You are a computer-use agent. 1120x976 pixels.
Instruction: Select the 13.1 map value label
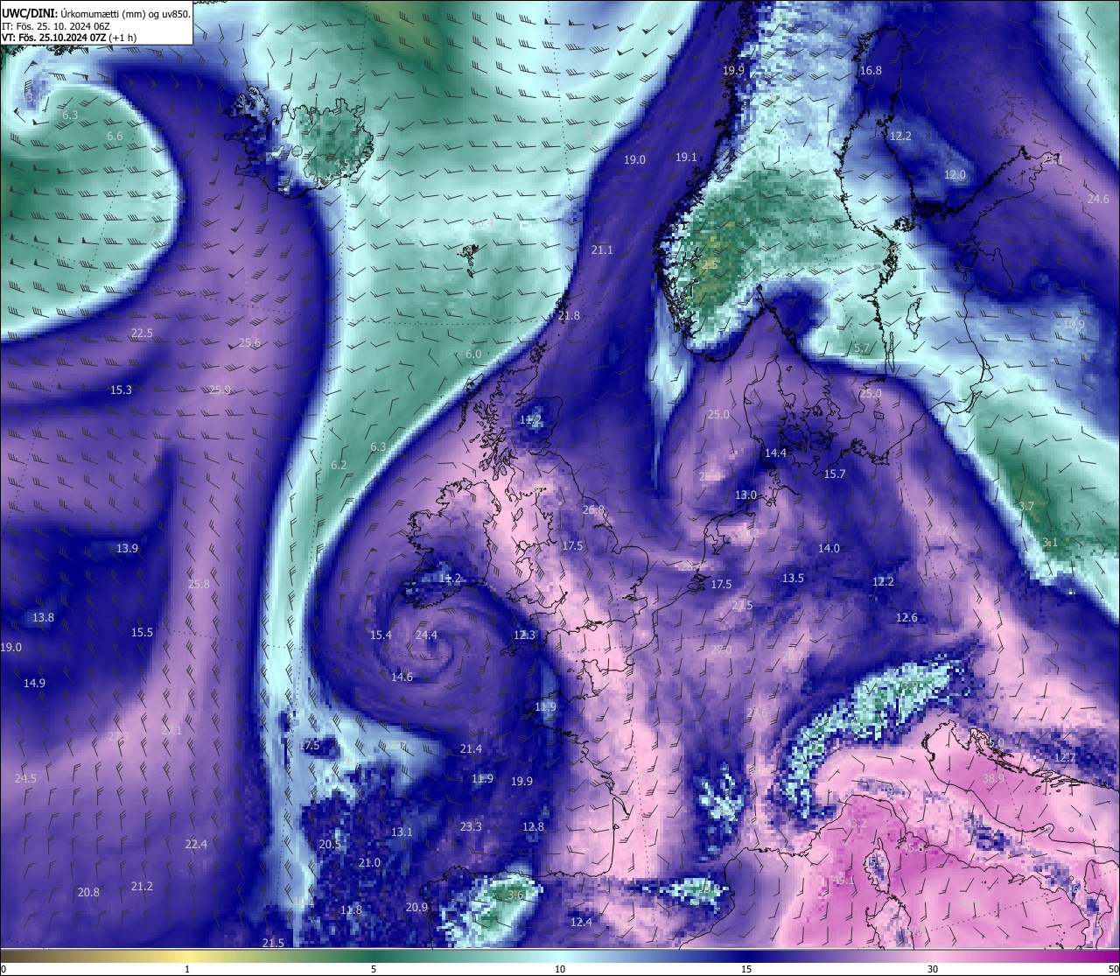tap(402, 832)
